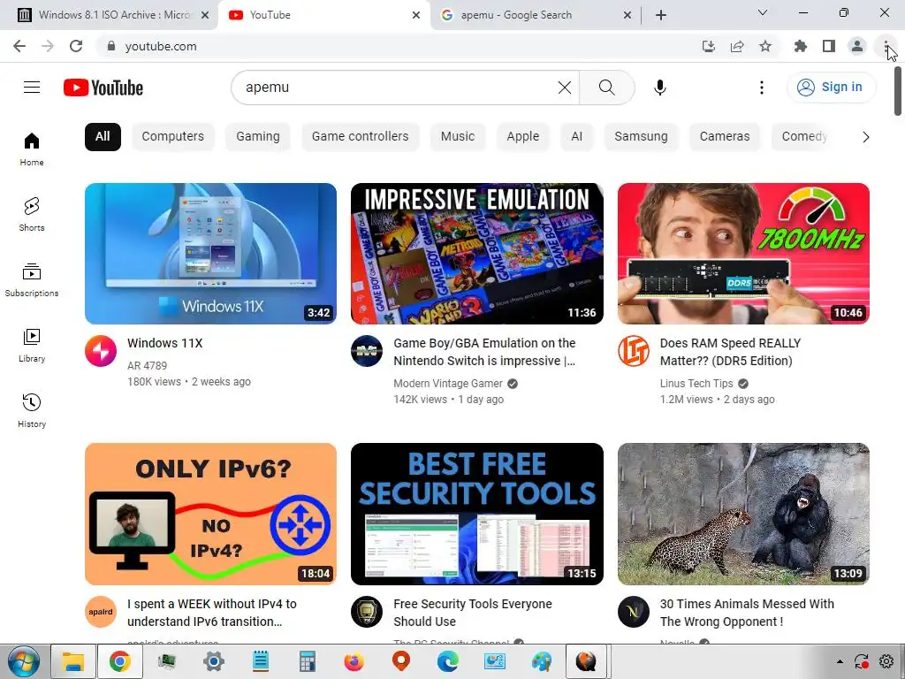This screenshot has width=905, height=679.
Task: Open Subscriptions in sidebar
Action: (x=32, y=279)
